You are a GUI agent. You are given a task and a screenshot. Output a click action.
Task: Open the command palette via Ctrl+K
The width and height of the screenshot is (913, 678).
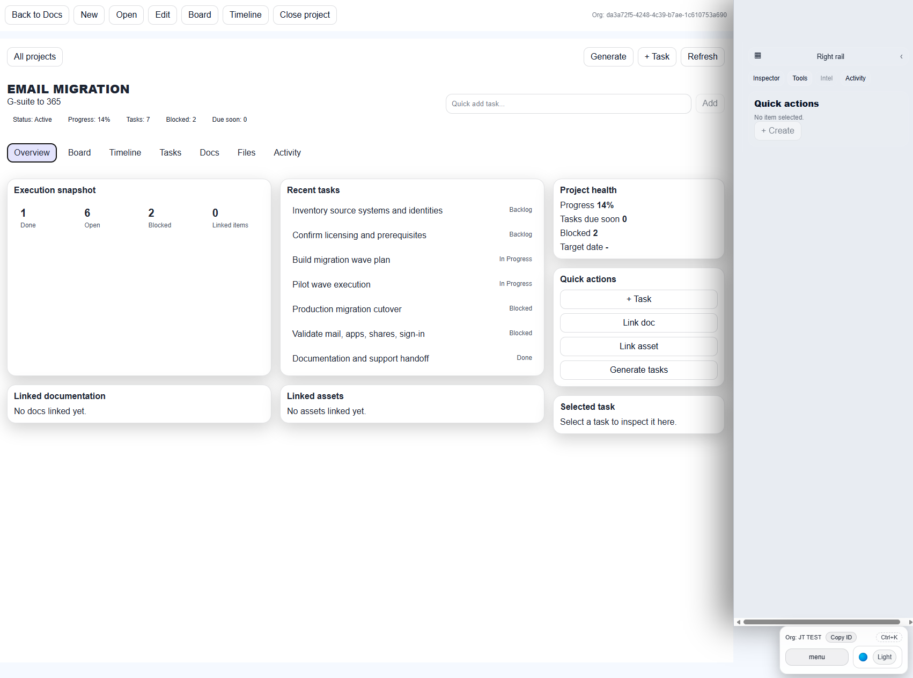pos(889,637)
